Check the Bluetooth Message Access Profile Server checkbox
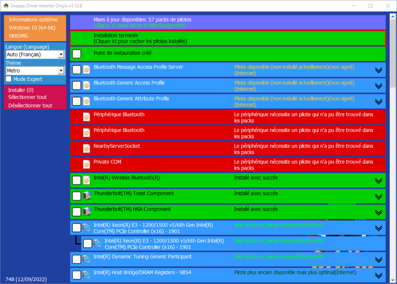 pos(76,70)
